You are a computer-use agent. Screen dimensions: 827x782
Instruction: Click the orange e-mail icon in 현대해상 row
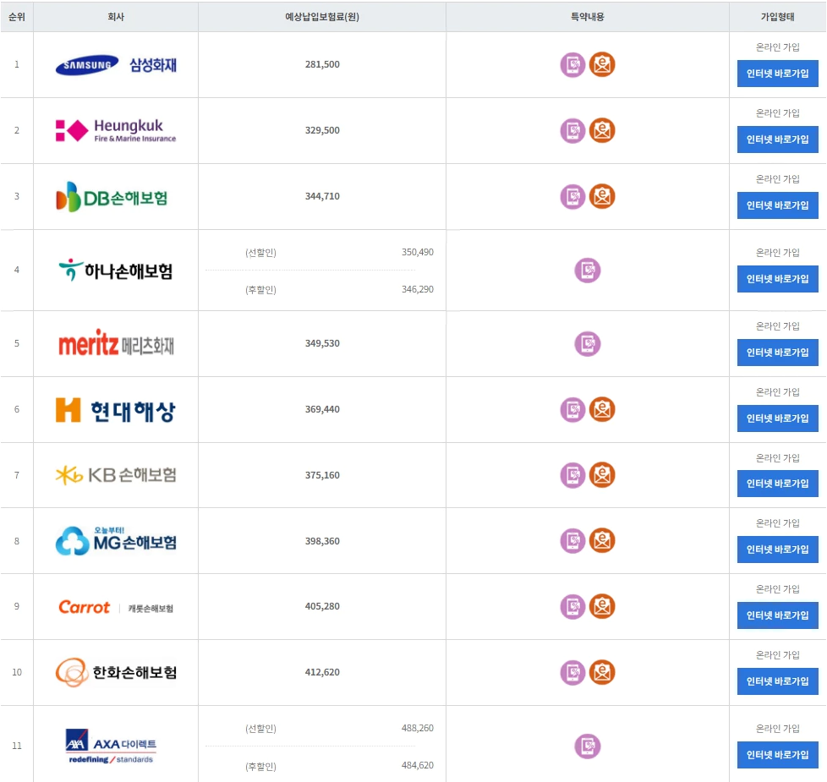(602, 410)
